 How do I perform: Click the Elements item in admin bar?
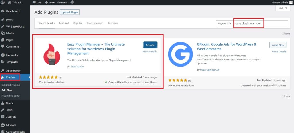click(x=62, y=3)
